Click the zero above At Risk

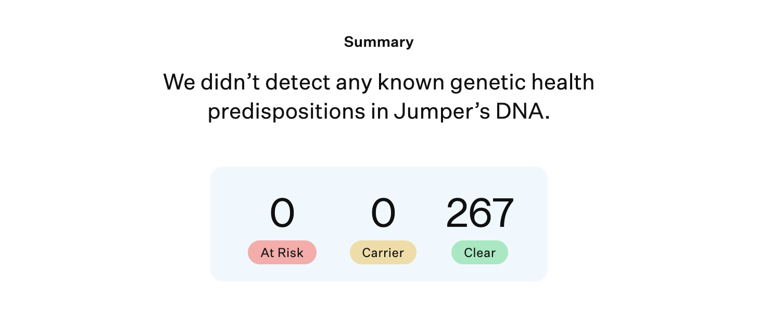point(282,214)
